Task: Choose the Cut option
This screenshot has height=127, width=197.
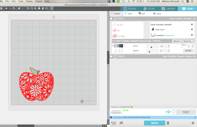Action: 116,30
